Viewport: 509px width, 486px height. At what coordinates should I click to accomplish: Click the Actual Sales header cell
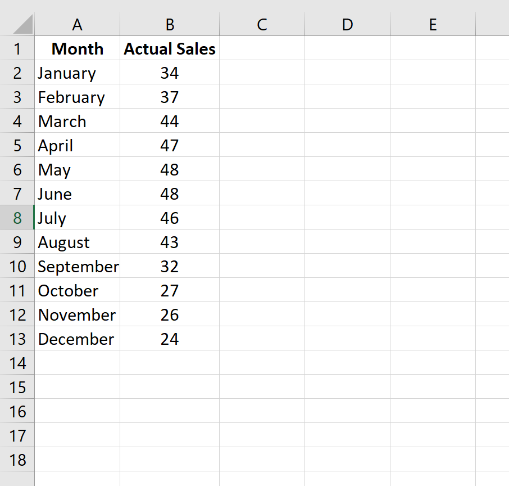[x=170, y=48]
